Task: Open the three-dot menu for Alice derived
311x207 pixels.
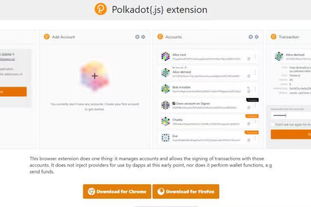Action: coord(256,73)
